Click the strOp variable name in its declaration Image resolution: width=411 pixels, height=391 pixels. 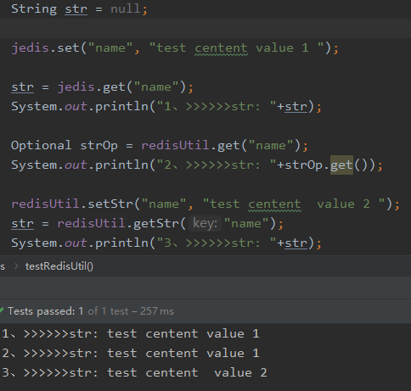[99, 146]
